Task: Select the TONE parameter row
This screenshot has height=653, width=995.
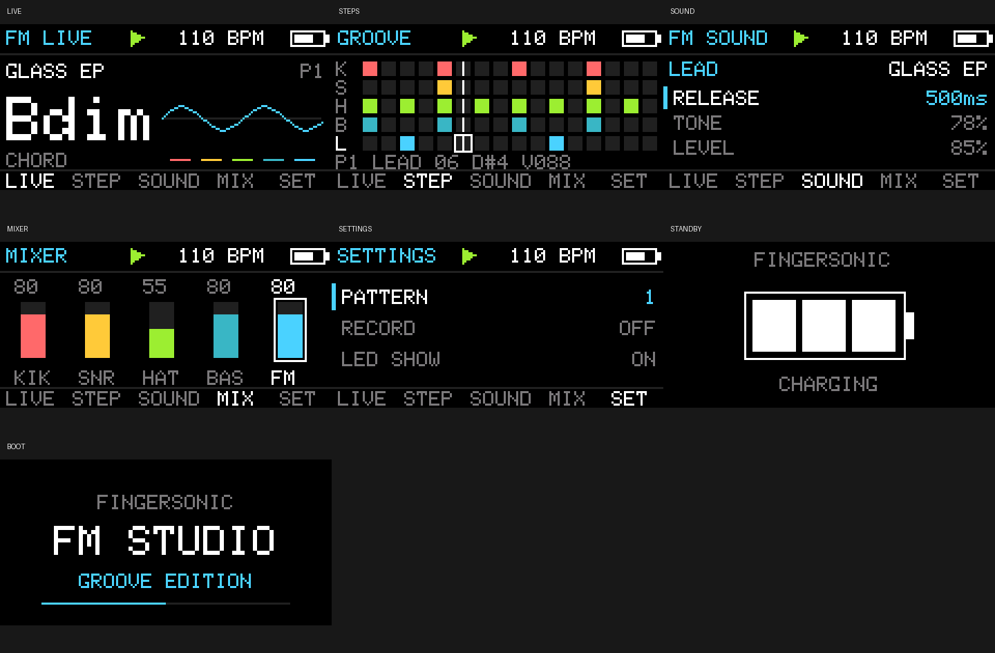Action: [x=828, y=123]
